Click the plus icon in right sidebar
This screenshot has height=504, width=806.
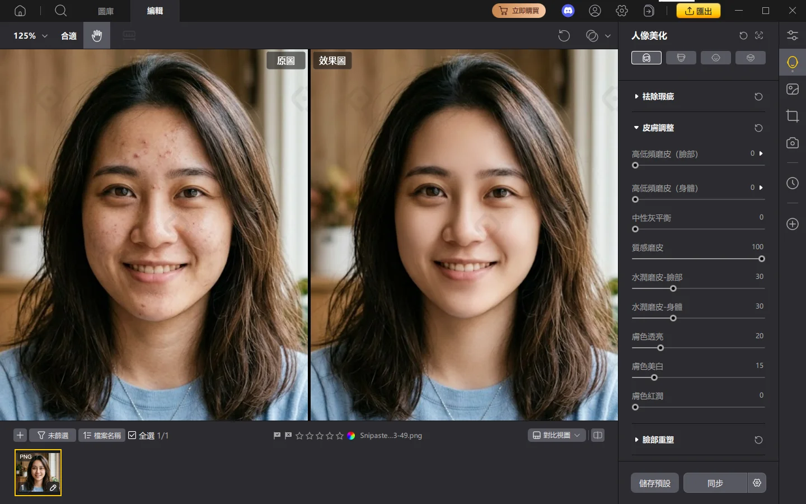792,224
